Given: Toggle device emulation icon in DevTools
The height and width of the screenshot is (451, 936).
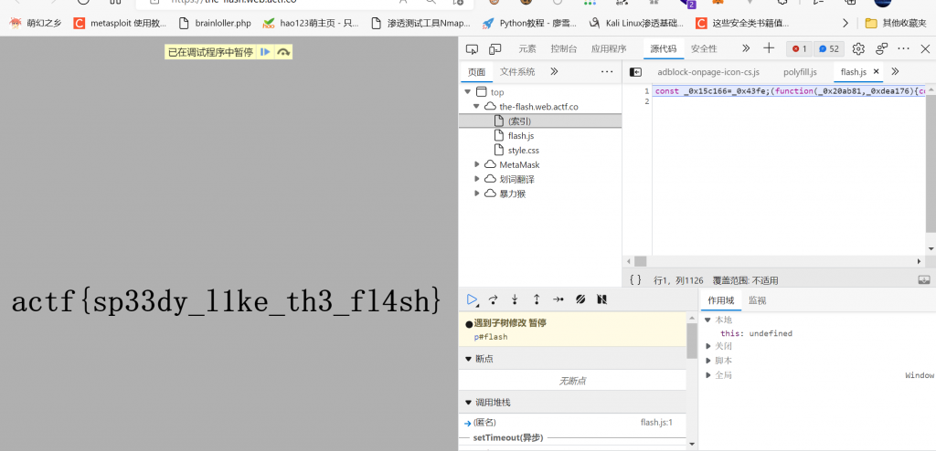Looking at the screenshot, I should coord(495,49).
